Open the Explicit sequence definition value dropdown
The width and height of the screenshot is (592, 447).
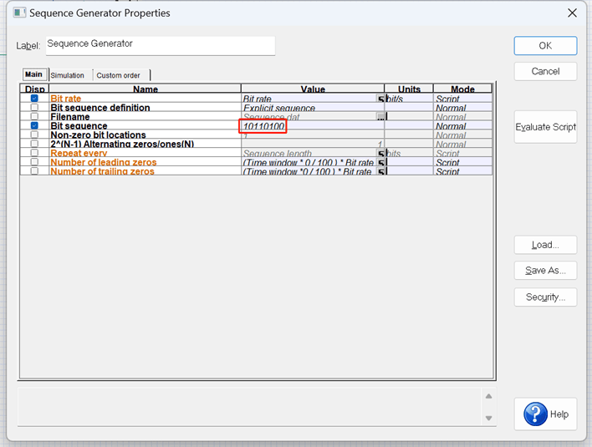(313, 108)
